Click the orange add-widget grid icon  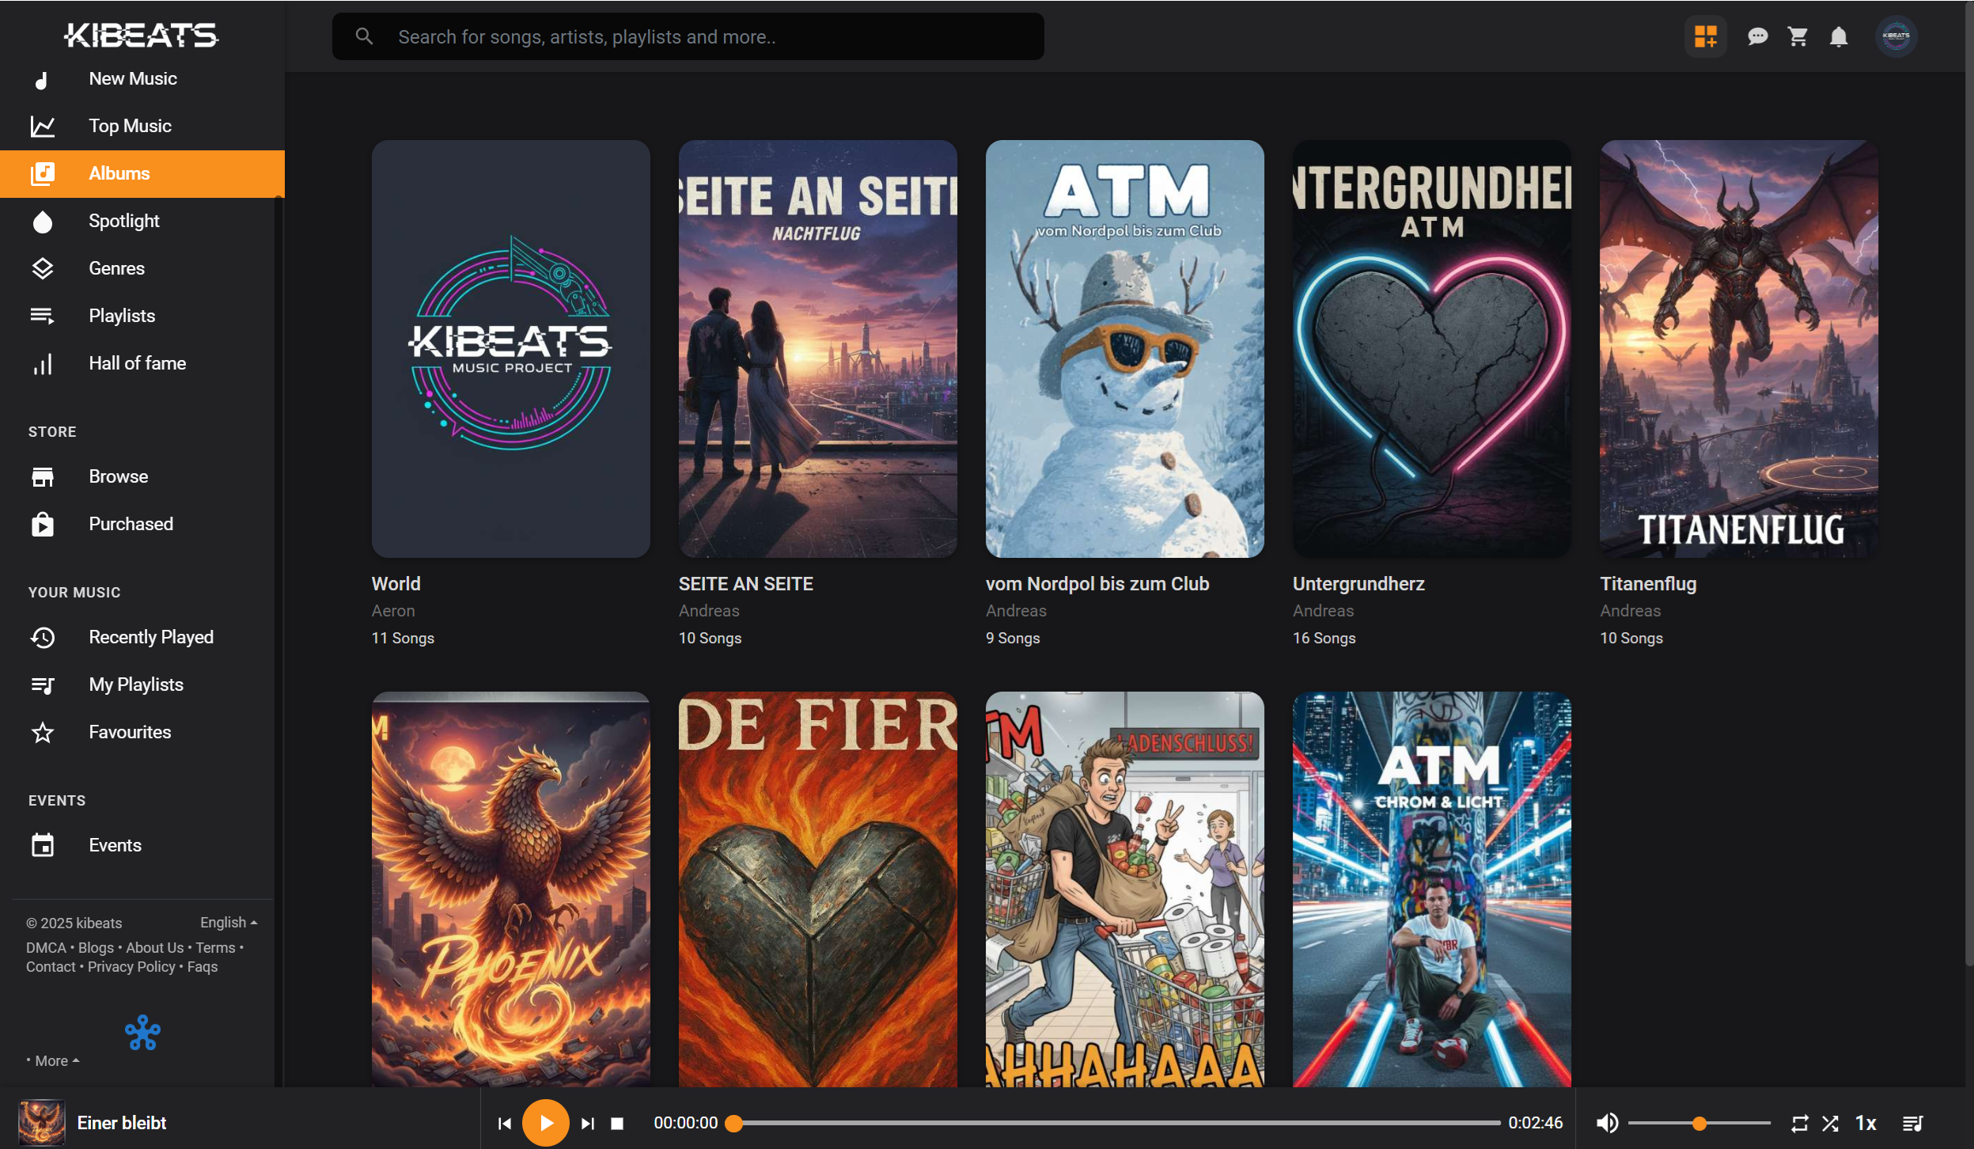tap(1705, 36)
